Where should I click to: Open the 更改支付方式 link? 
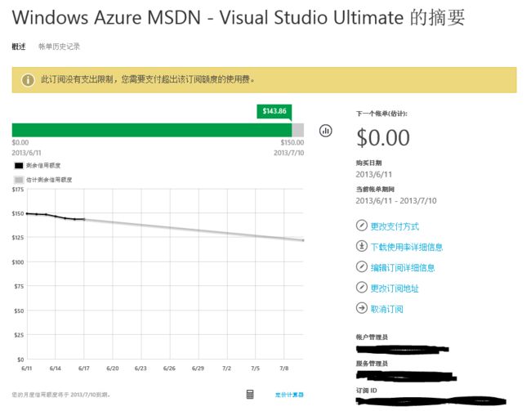395,226
